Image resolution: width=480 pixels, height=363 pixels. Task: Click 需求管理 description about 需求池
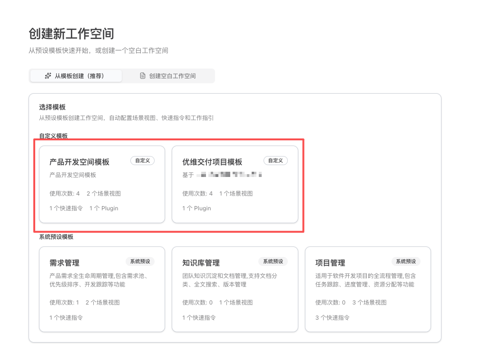pyautogui.click(x=99, y=280)
